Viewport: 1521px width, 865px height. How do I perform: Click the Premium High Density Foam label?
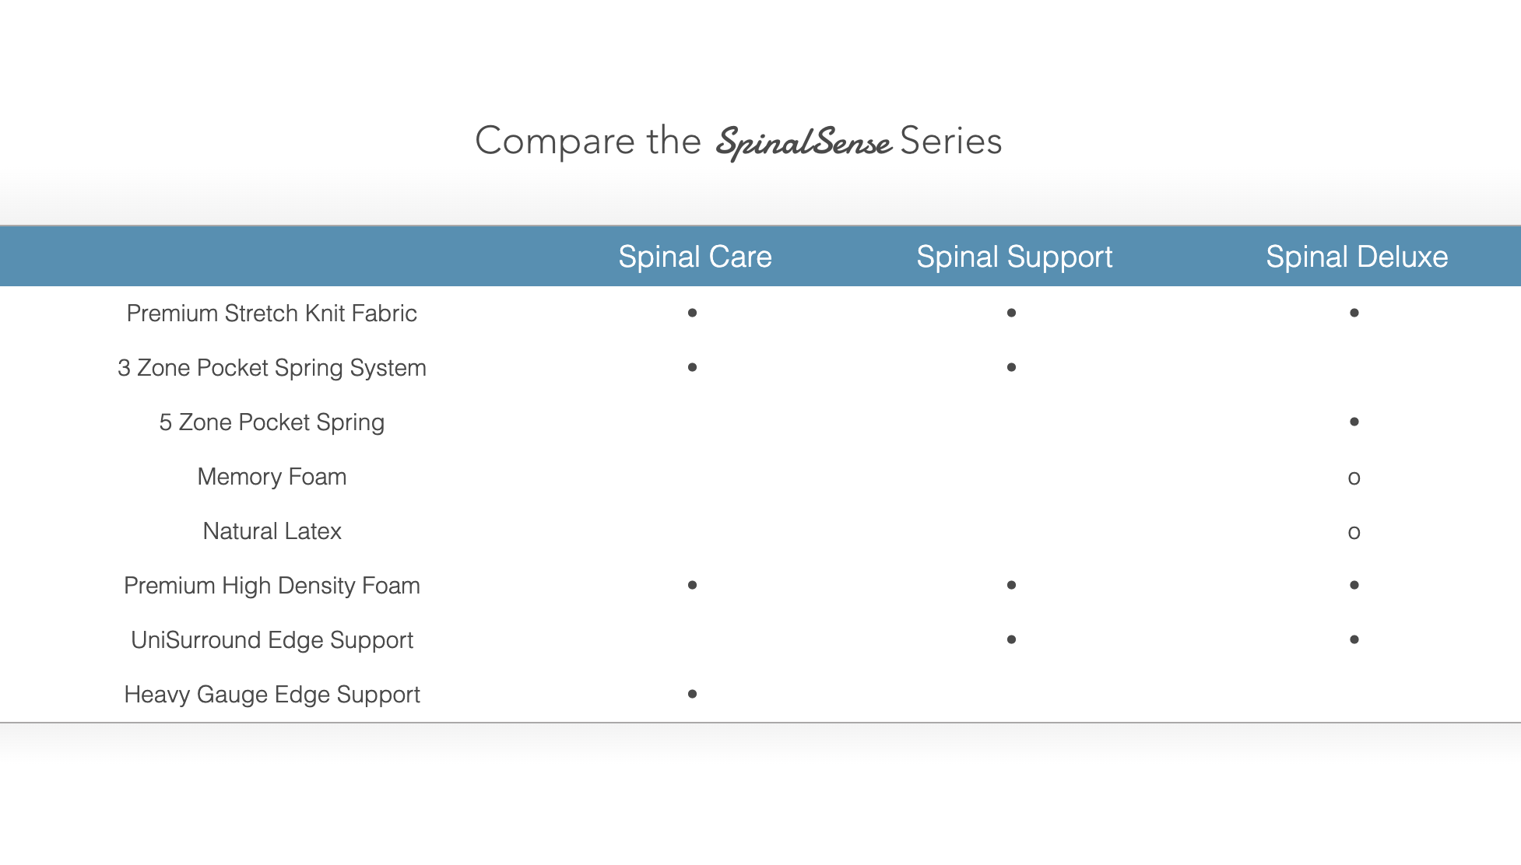pyautogui.click(x=272, y=586)
